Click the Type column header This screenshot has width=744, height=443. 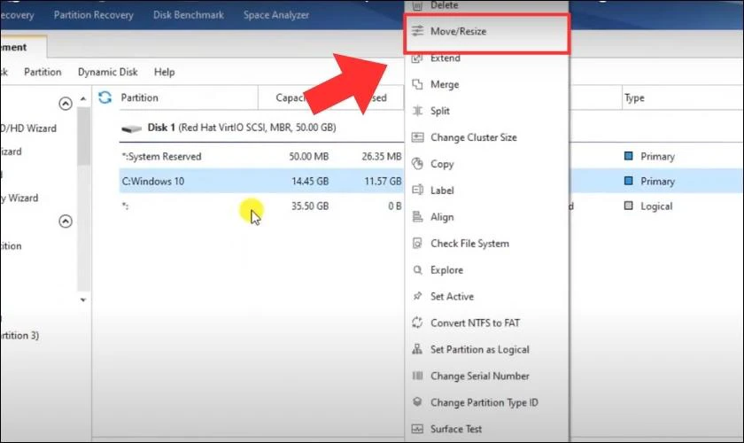click(634, 97)
